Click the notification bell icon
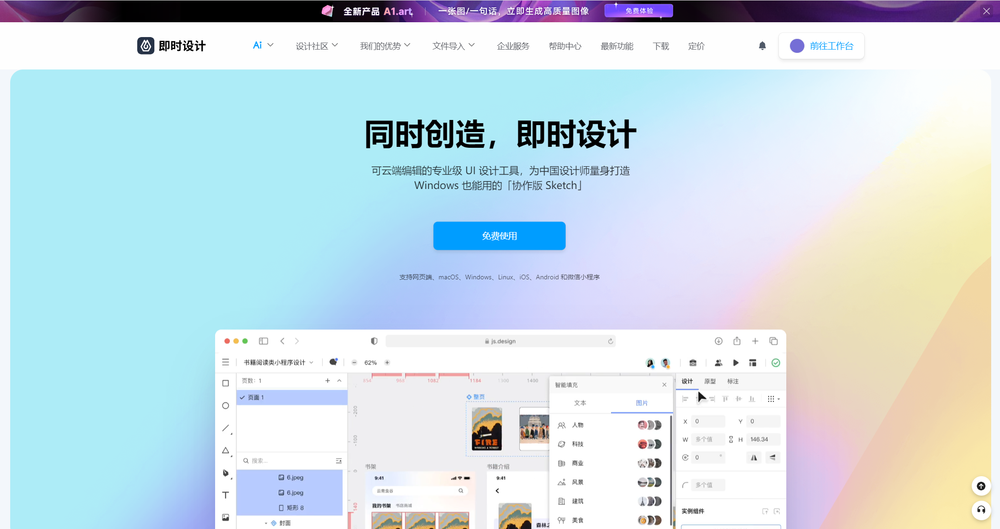The height and width of the screenshot is (529, 1000). (x=762, y=45)
